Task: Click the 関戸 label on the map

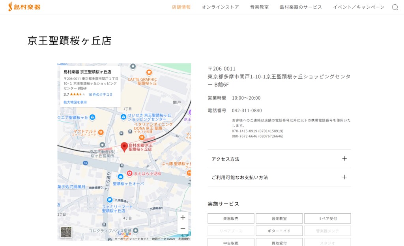Action: click(x=177, y=102)
